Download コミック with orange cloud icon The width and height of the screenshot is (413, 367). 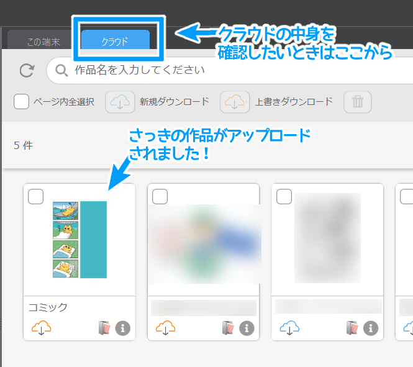pyautogui.click(x=42, y=327)
